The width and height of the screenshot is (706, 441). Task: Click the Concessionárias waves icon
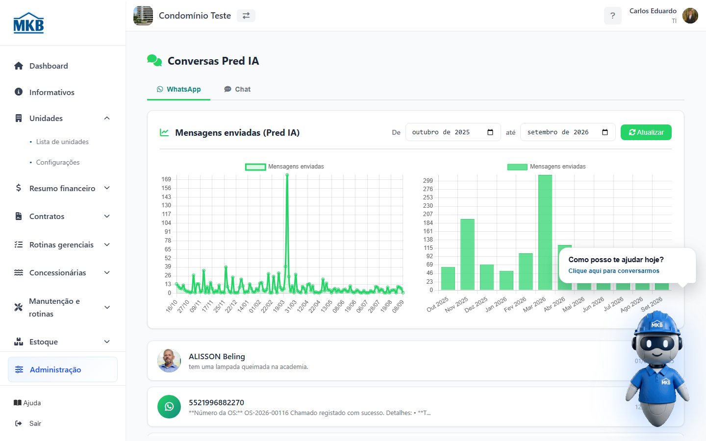[x=19, y=272]
